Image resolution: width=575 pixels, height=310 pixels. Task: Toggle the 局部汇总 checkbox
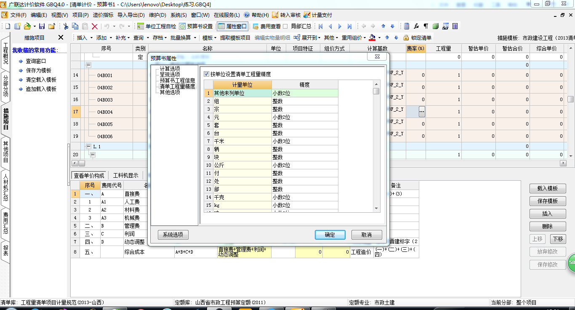coord(285,26)
